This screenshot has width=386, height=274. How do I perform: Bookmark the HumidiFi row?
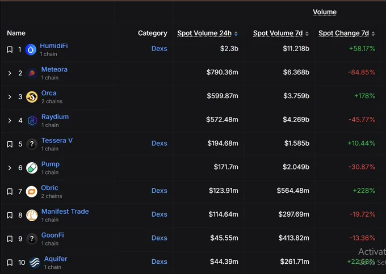point(10,50)
